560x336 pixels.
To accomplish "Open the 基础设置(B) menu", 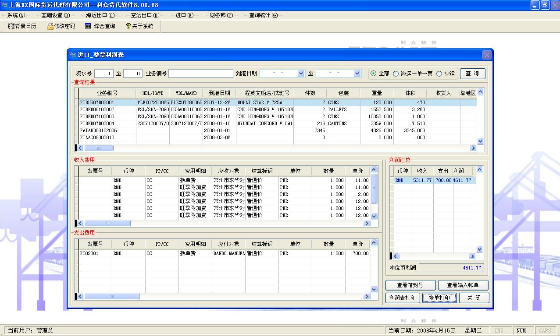I will point(56,15).
